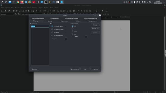The height and width of the screenshot is (93, 166).
Task: Switch to OBS Studio in taskbar
Action: [x=46, y=2]
